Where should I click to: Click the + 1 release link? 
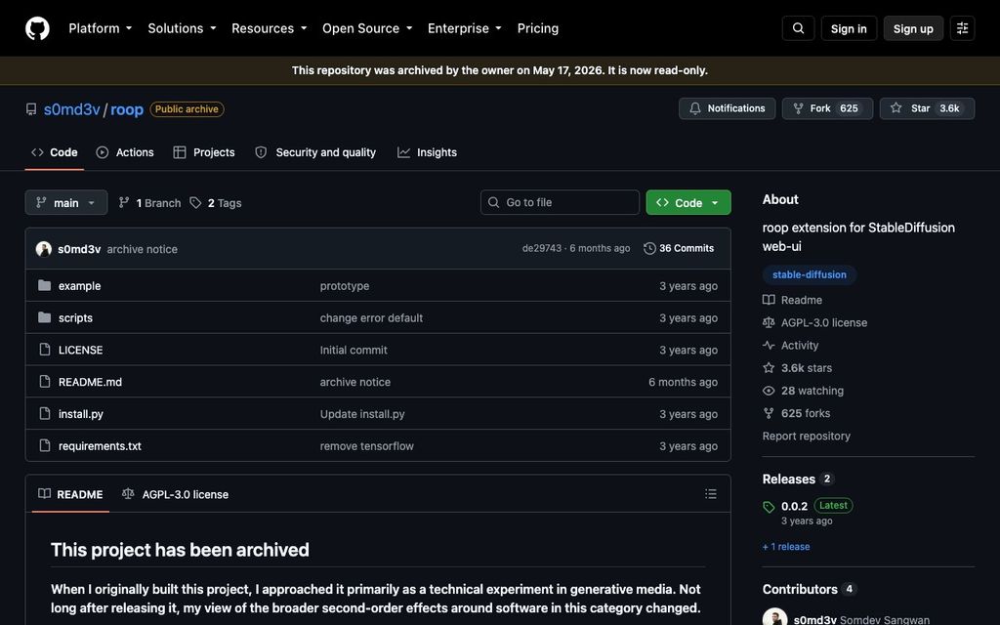click(x=786, y=547)
